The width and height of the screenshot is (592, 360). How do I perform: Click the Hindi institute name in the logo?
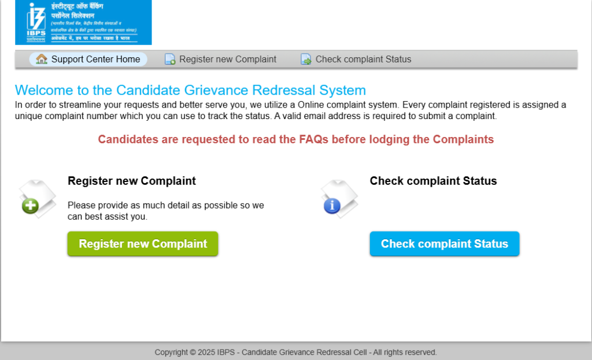[x=77, y=10]
